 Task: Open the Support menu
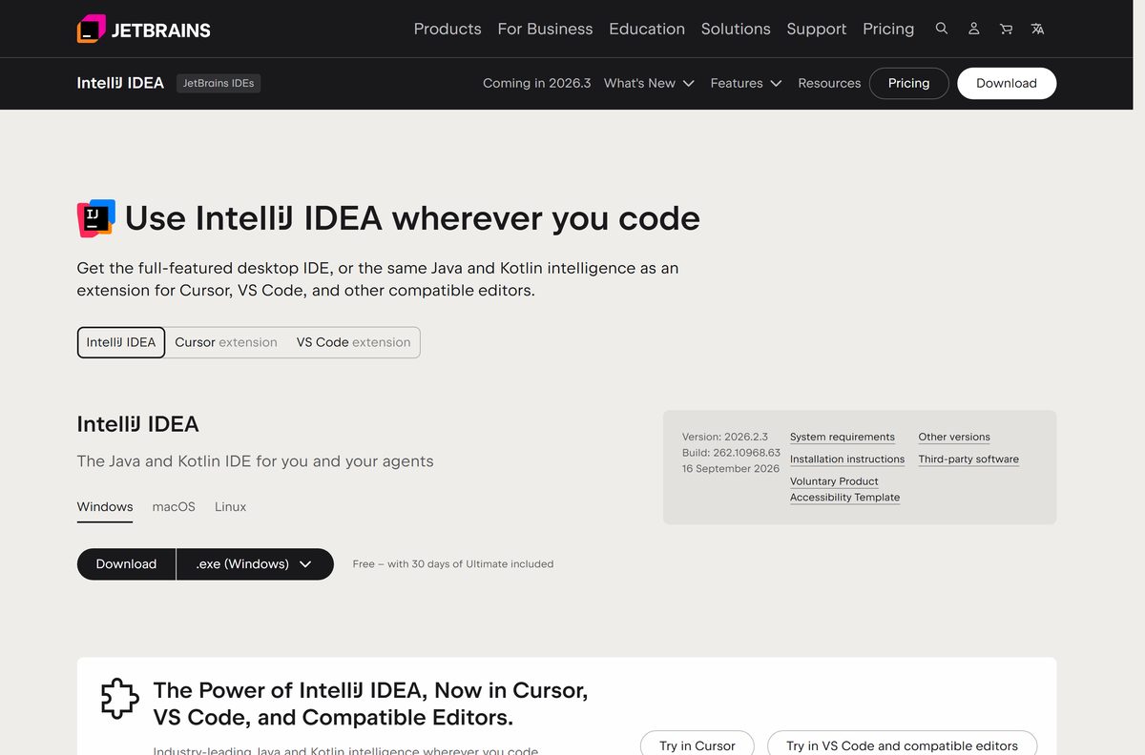coord(817,29)
